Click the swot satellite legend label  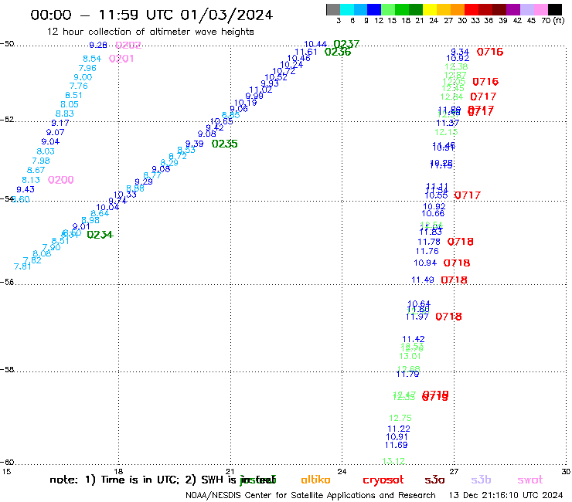[530, 480]
